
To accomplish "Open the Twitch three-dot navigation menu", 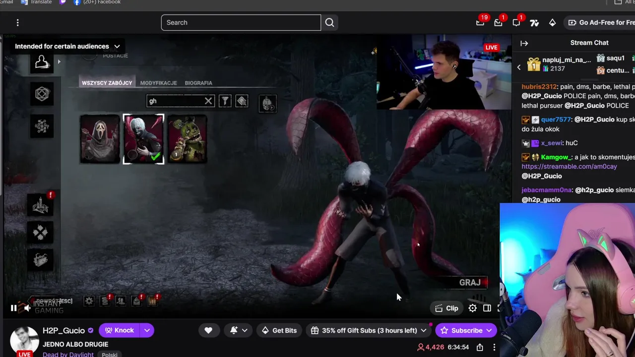I will pyautogui.click(x=17, y=22).
